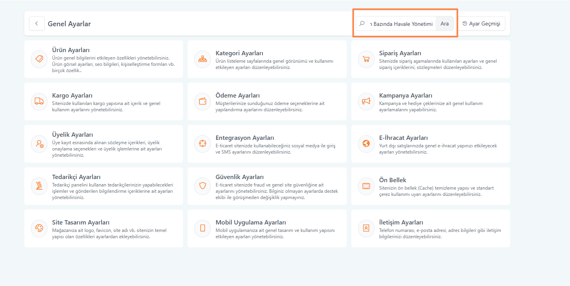
Task: Click the user gear icon for Üyelik Ayarları
Action: coord(39,144)
